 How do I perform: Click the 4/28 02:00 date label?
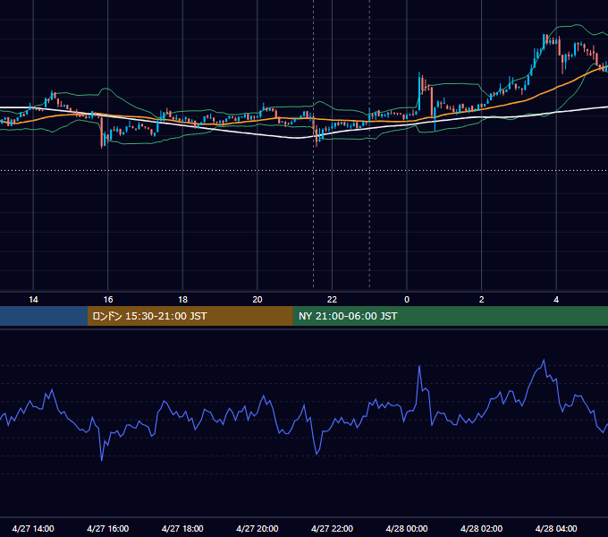(x=481, y=528)
